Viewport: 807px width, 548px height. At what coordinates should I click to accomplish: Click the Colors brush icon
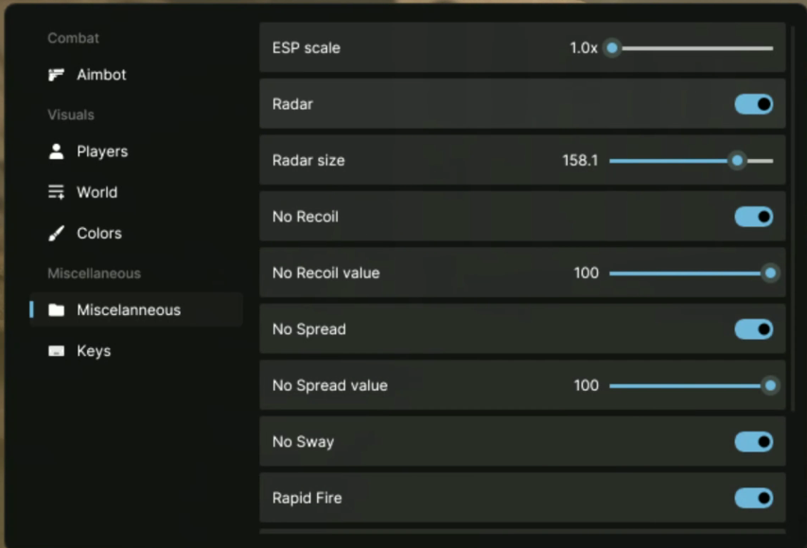[57, 233]
